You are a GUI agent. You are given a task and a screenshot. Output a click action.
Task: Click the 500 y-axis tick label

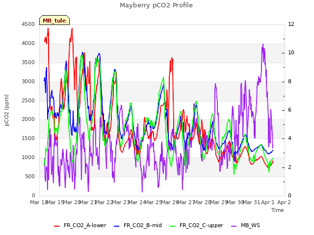30,176
